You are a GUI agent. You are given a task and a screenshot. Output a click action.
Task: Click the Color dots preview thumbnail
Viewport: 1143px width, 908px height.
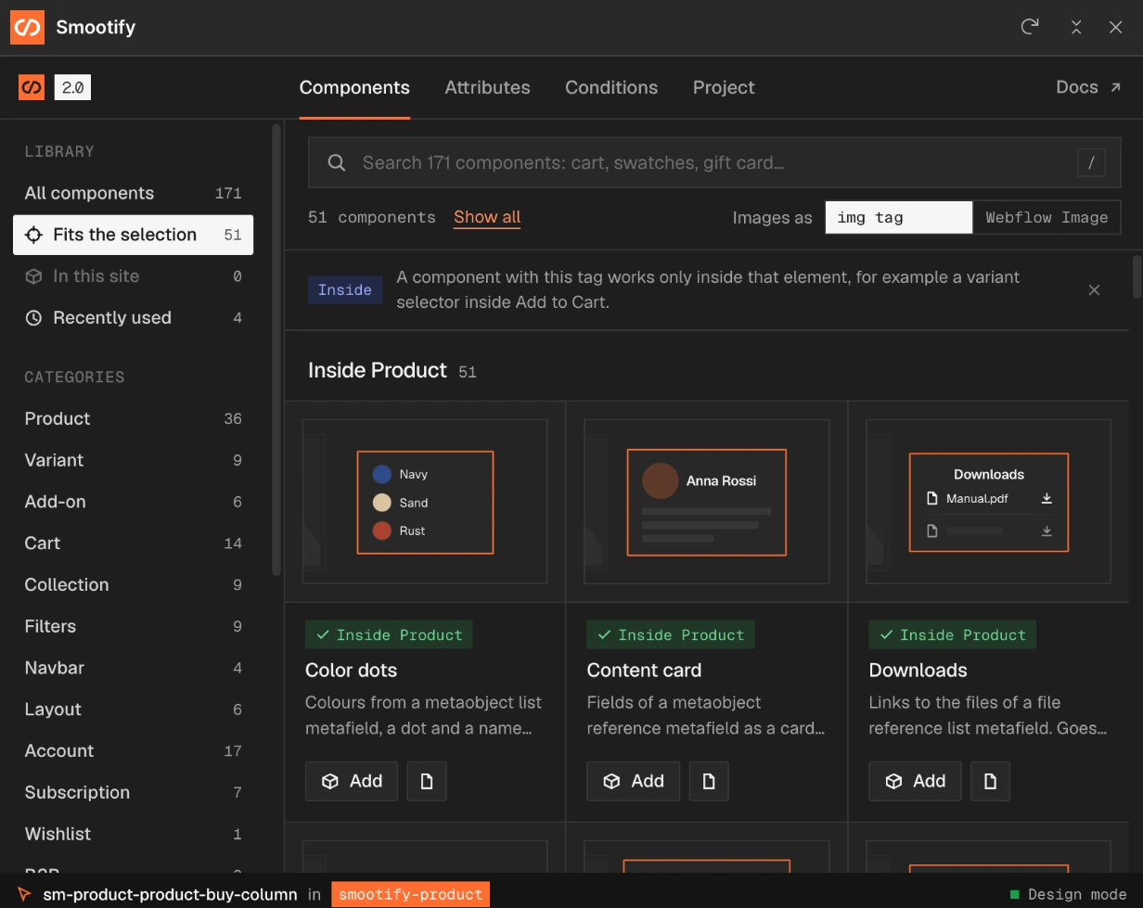coord(425,502)
